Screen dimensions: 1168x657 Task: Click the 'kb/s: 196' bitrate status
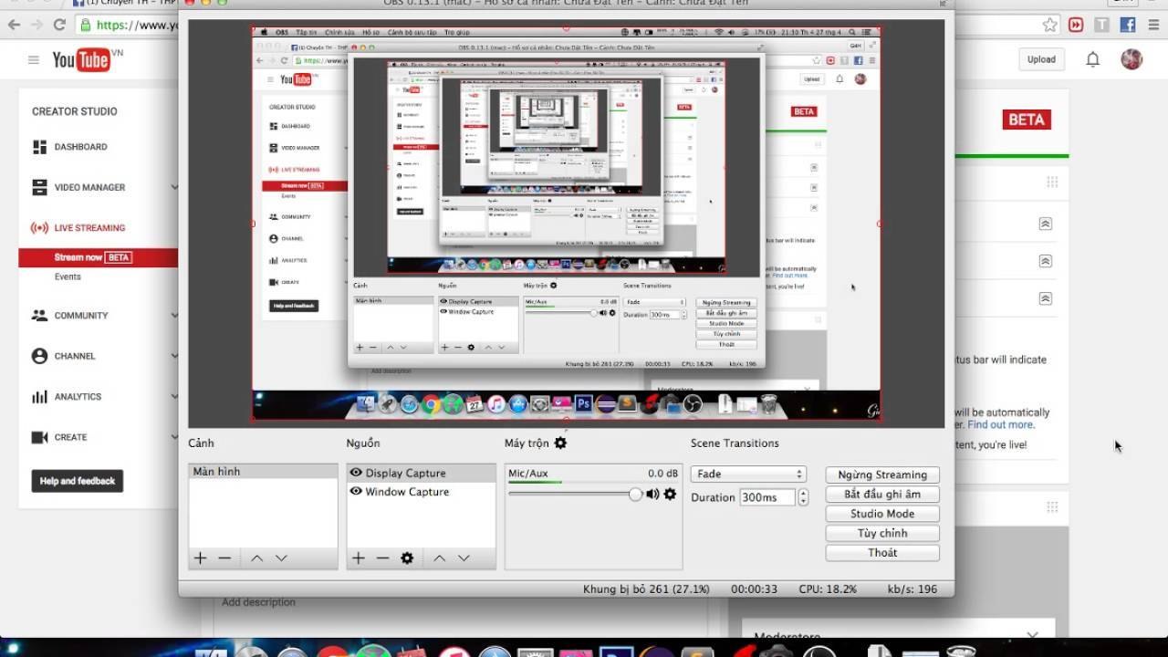[912, 589]
